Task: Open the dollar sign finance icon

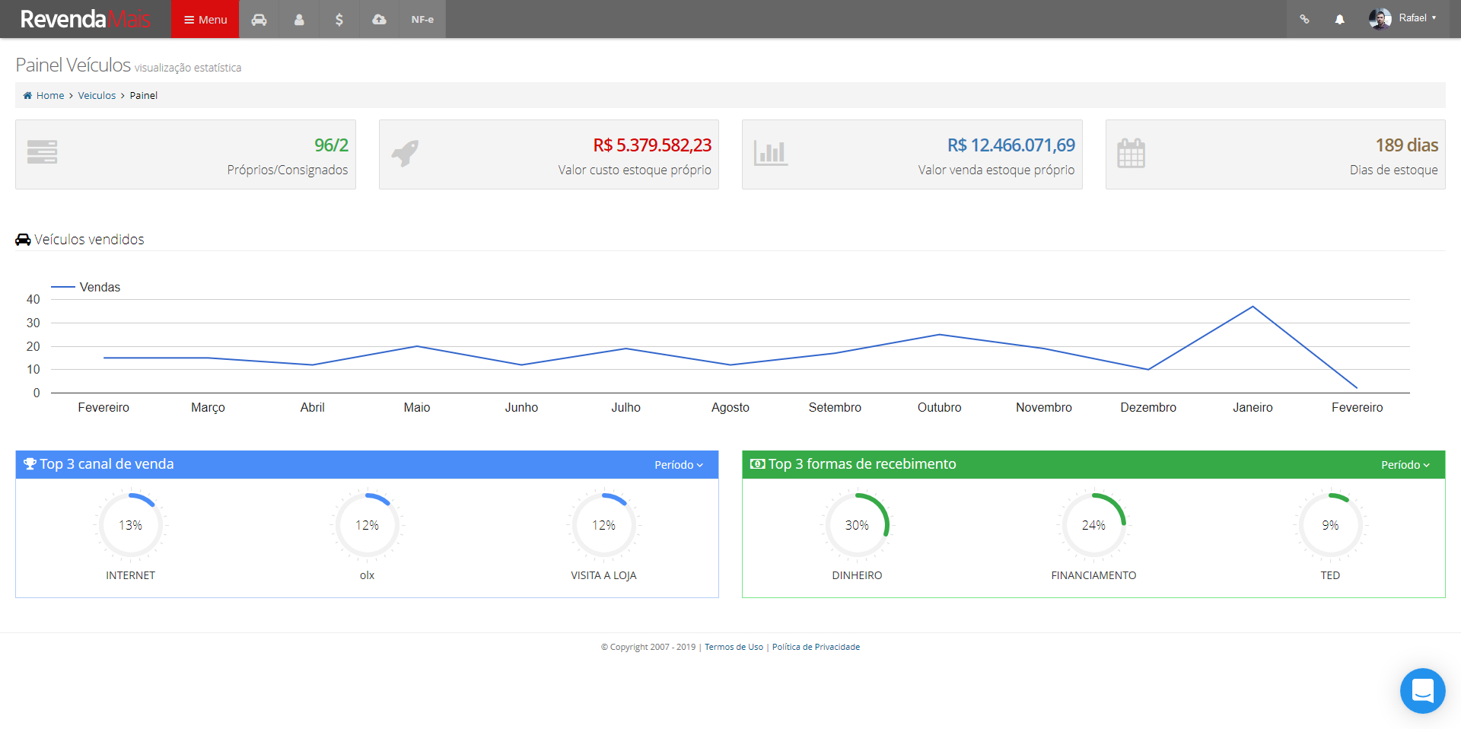Action: tap(339, 19)
